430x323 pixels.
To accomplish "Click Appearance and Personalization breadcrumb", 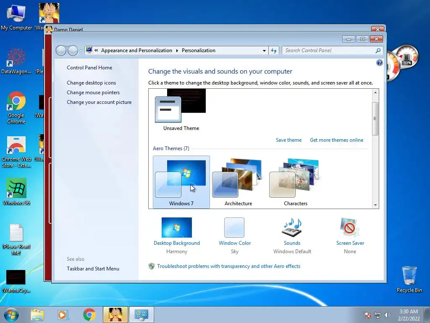I will [136, 50].
